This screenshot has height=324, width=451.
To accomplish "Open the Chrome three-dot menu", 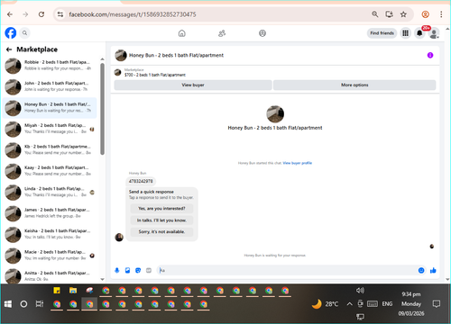I will [441, 14].
